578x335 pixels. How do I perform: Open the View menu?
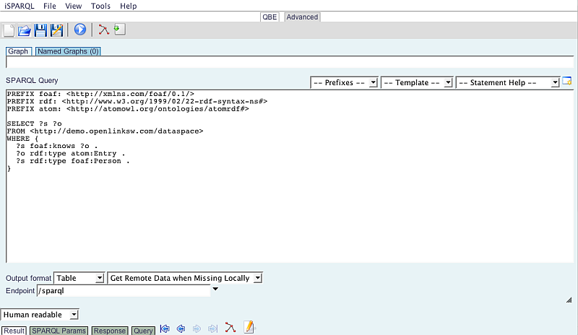pos(74,6)
